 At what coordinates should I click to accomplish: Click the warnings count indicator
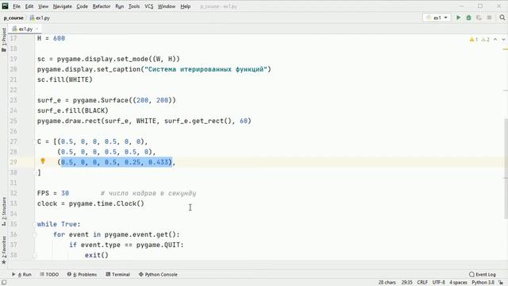[479, 40]
